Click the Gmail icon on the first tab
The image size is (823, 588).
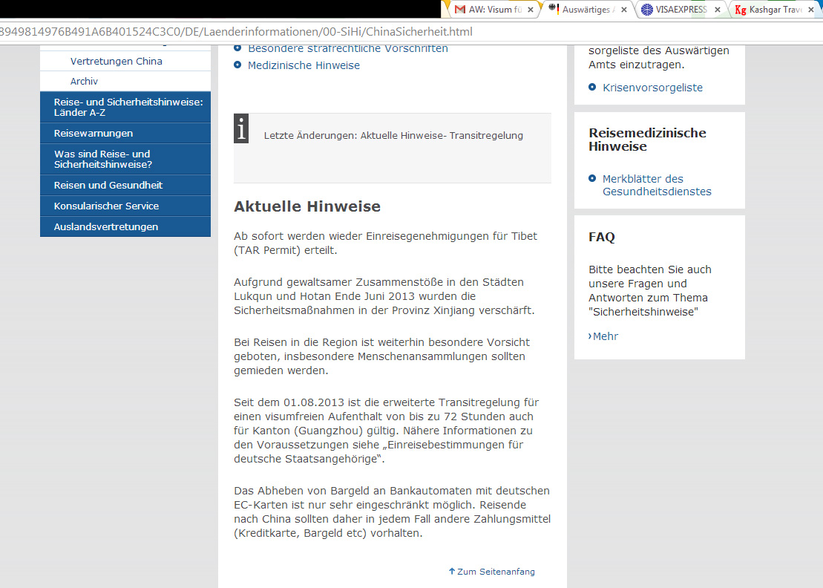[x=460, y=10]
